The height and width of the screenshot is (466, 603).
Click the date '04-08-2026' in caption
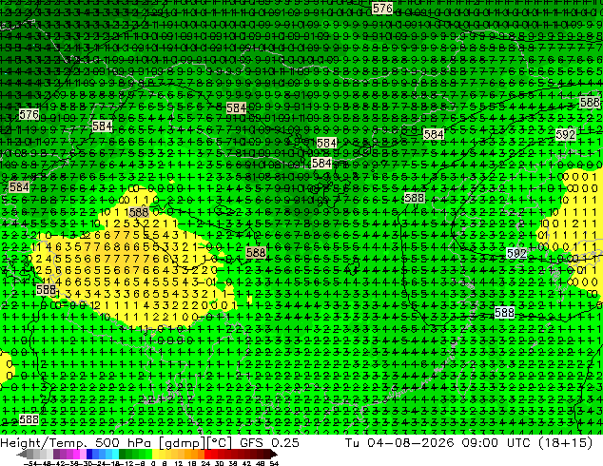click(x=410, y=442)
